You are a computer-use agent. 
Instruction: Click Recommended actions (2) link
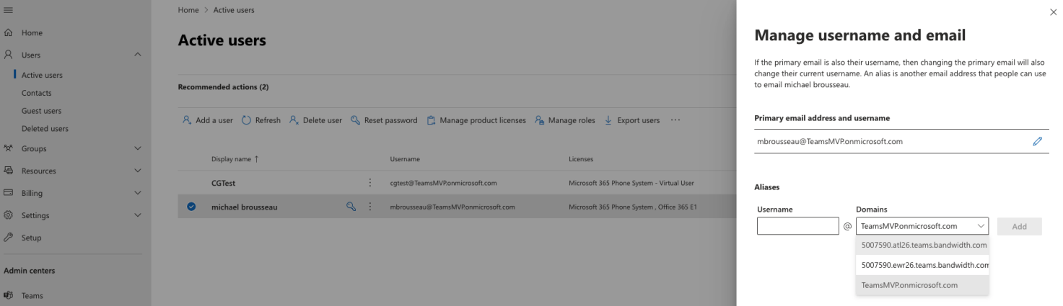point(223,87)
